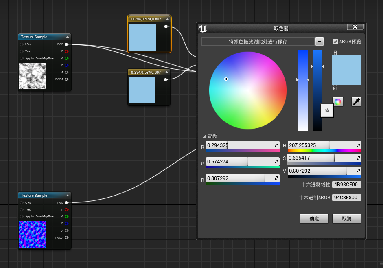Click the stepper arrow on the V field
383x268 pixels.
(357, 171)
